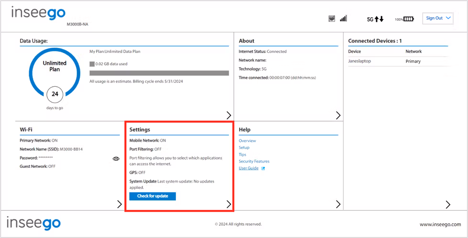This screenshot has width=468, height=238.
Task: Click the gray data usage progress bar
Action: pyautogui.click(x=159, y=73)
